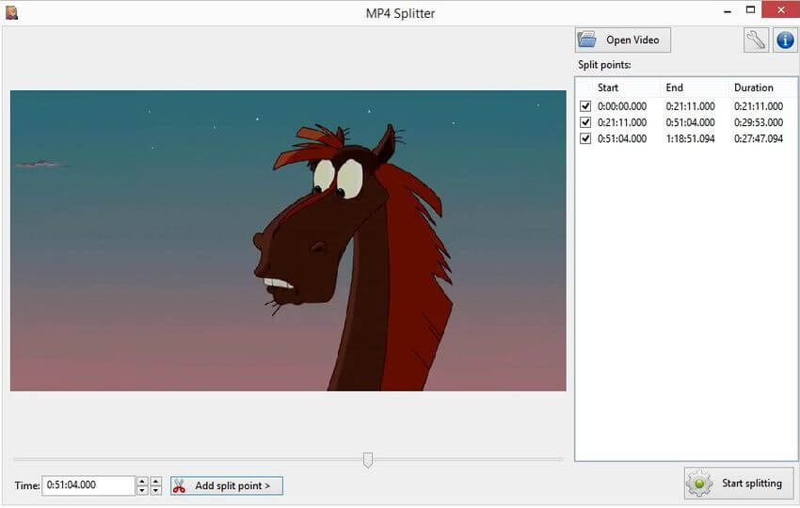This screenshot has width=800, height=508.
Task: Uncheck the segment starting at 0:51:04.000
Action: [585, 138]
